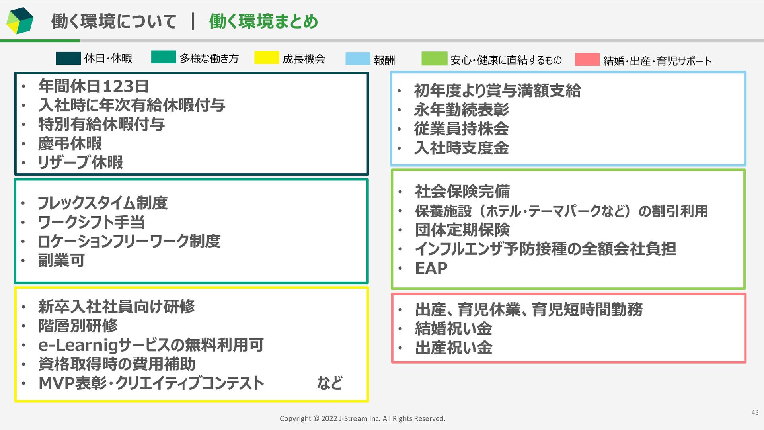Screen dimensions: 764x430
Task: Click the copyright footer text
Action: [363, 418]
